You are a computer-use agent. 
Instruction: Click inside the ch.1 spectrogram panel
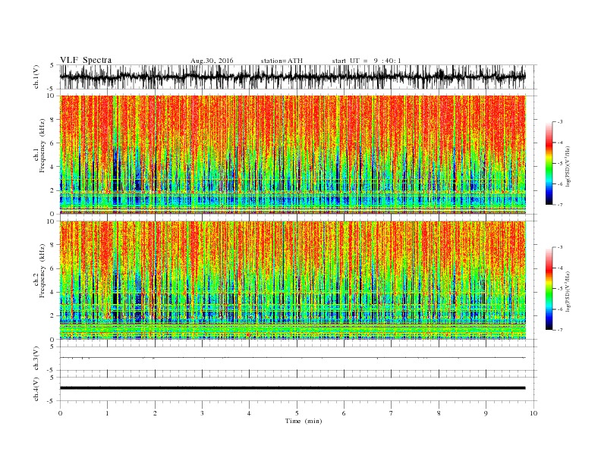(x=293, y=155)
